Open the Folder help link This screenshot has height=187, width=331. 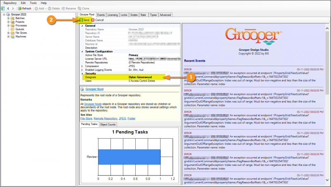(131, 119)
